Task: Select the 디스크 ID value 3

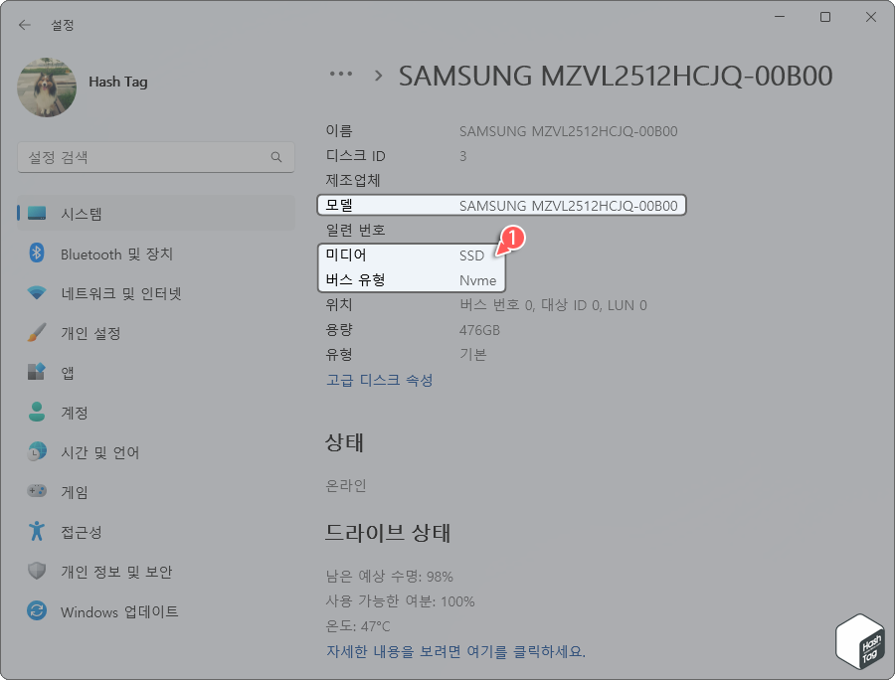Action: pos(462,156)
